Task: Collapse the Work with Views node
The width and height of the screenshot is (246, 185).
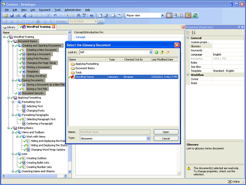Action: click(17, 137)
